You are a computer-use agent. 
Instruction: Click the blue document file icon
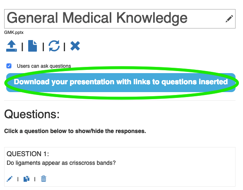[x=33, y=46]
